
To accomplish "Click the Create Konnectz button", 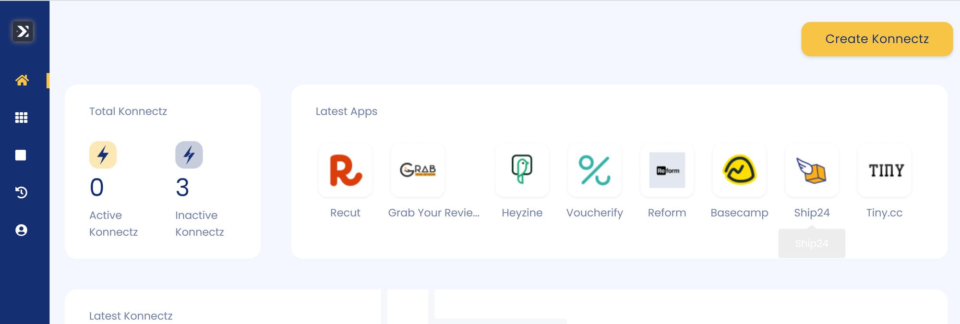I will pyautogui.click(x=876, y=39).
